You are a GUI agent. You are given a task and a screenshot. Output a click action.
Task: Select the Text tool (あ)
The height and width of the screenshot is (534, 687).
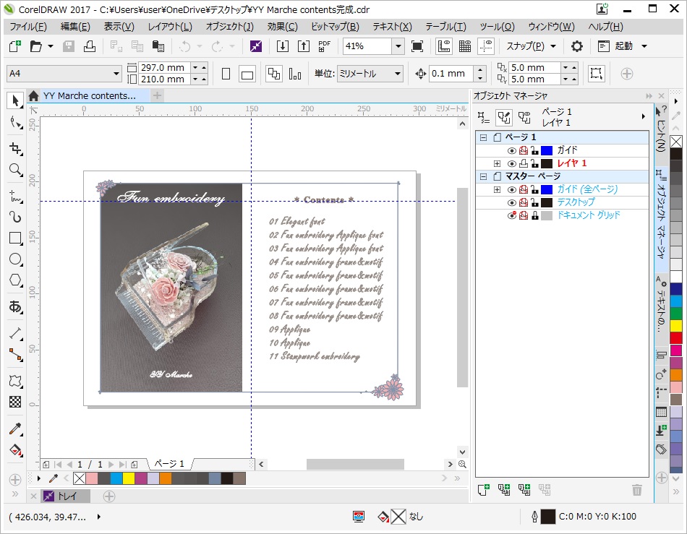click(15, 306)
